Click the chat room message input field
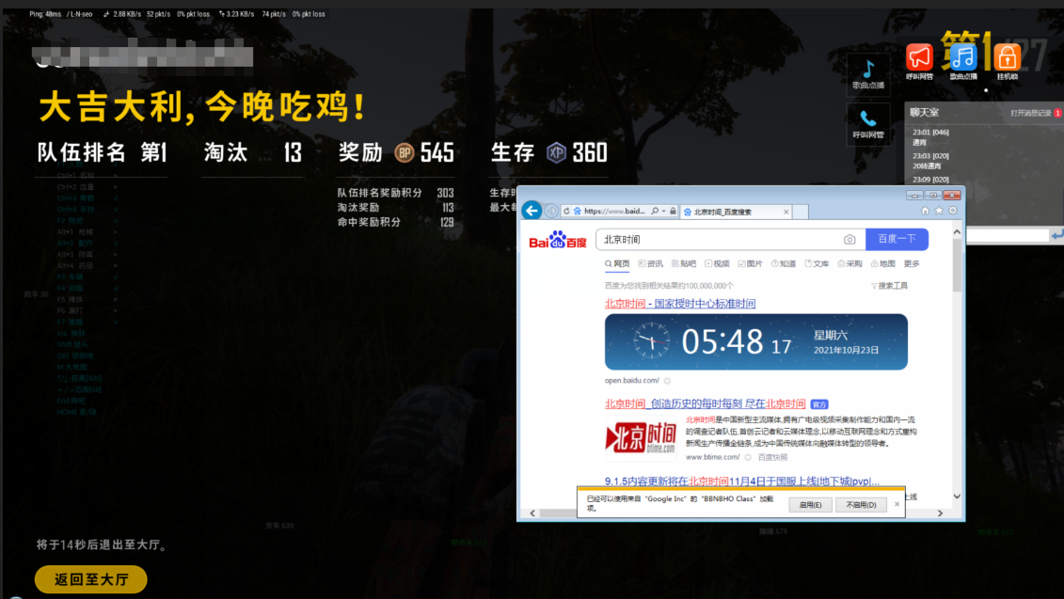The width and height of the screenshot is (1064, 599). click(1007, 235)
